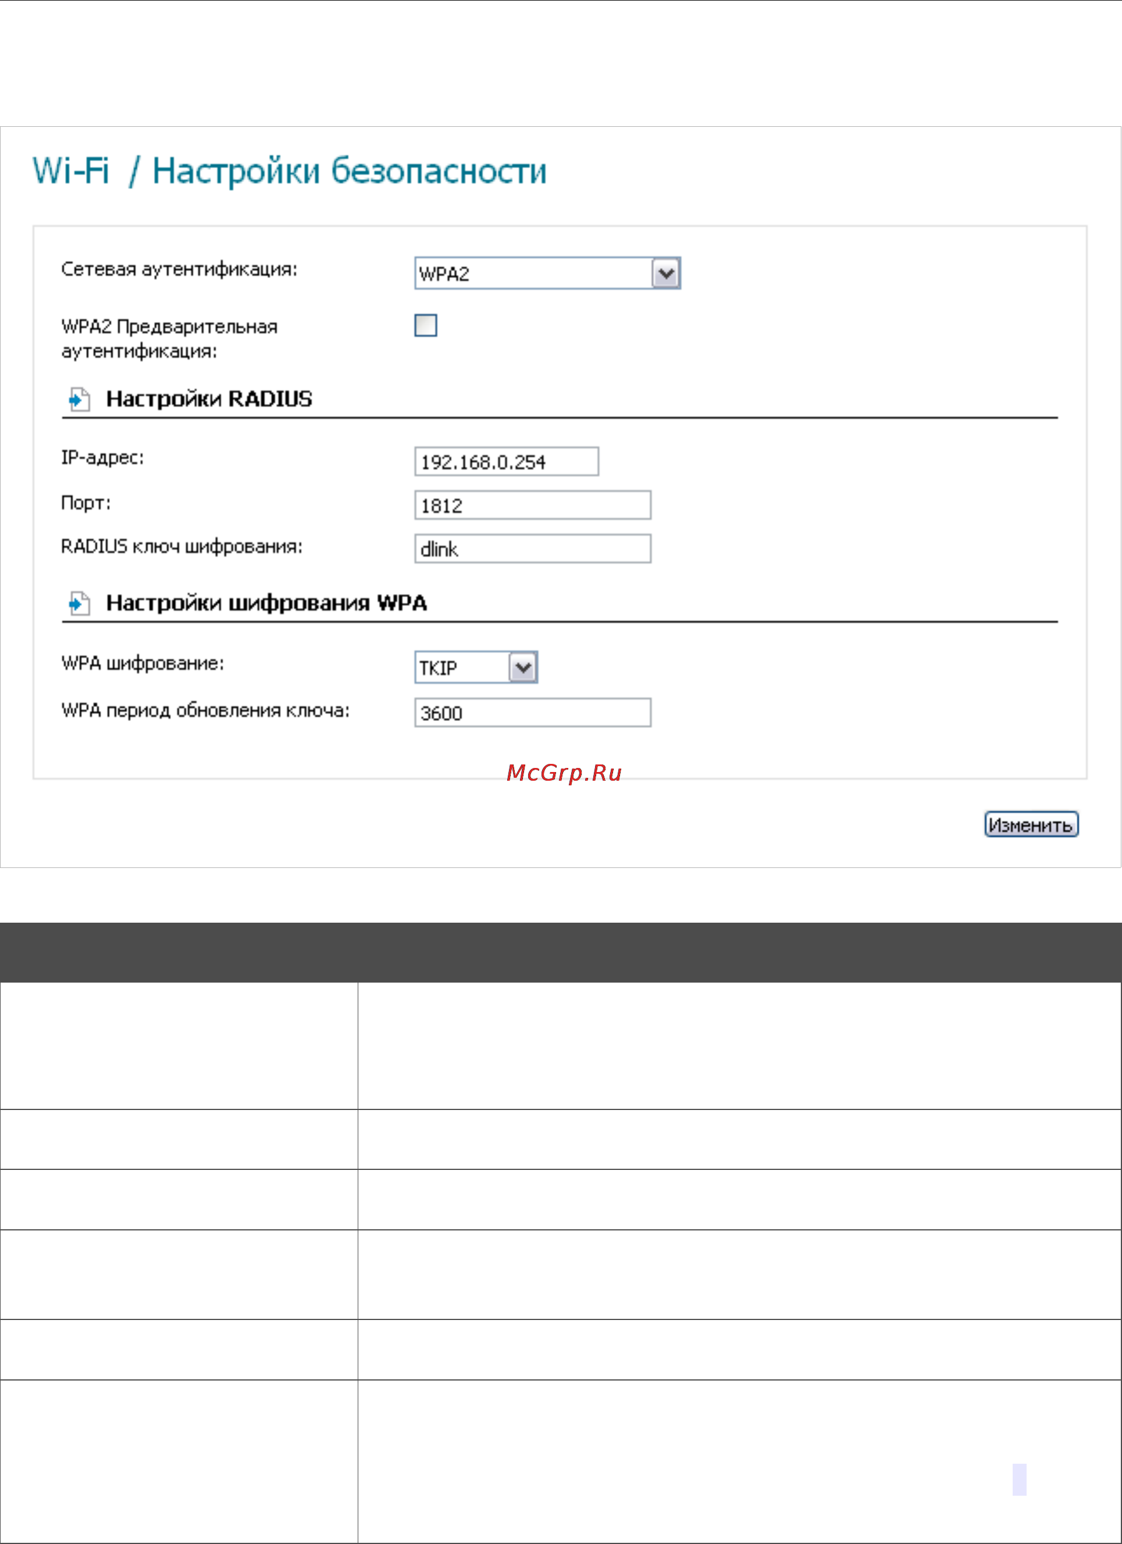Click the Изменить button
Image resolution: width=1122 pixels, height=1544 pixels.
coord(1031,824)
